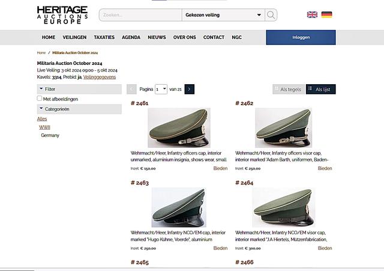384x271 pixels.
Task: Click Bieden for lot 2461
Action: tap(220, 168)
